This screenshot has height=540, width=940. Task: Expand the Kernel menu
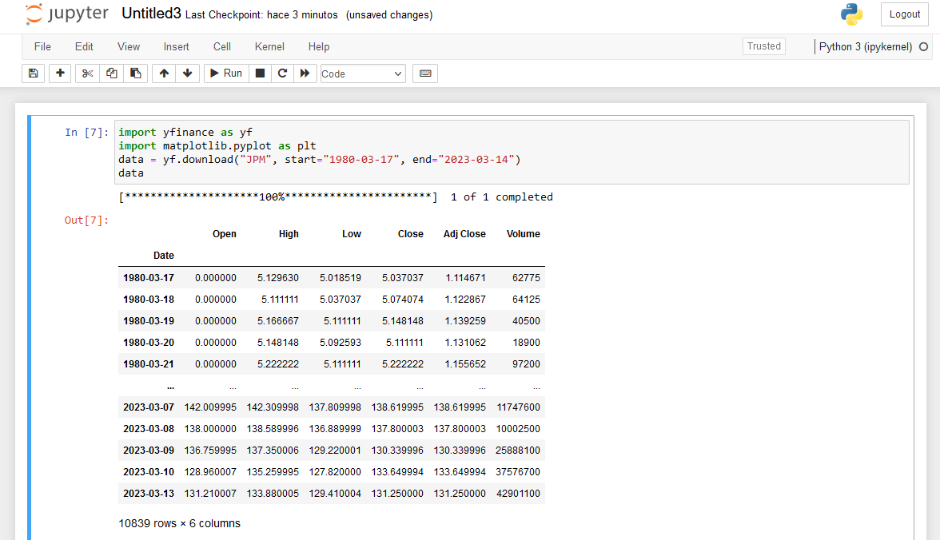click(269, 46)
